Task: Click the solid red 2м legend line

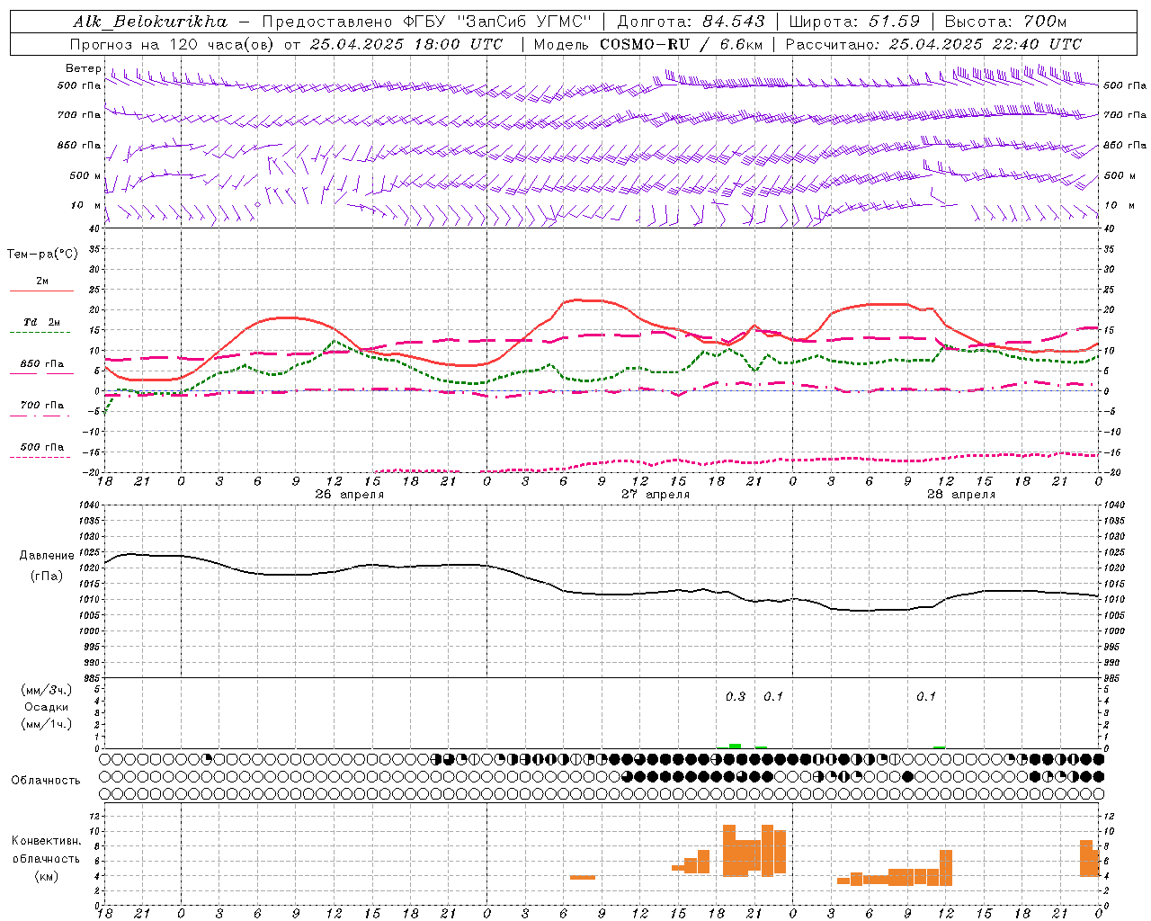Action: point(41,291)
